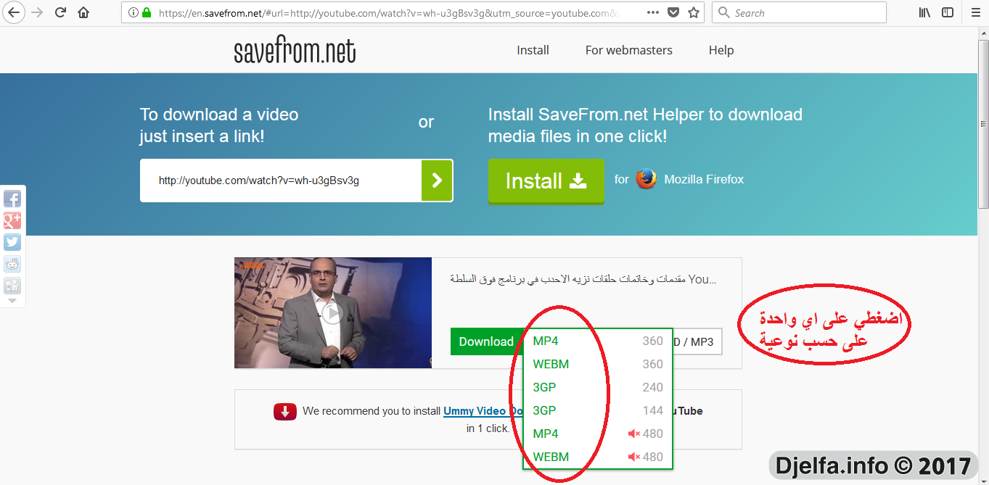Click the Arabic video title text
989x485 pixels.
[x=583, y=279]
